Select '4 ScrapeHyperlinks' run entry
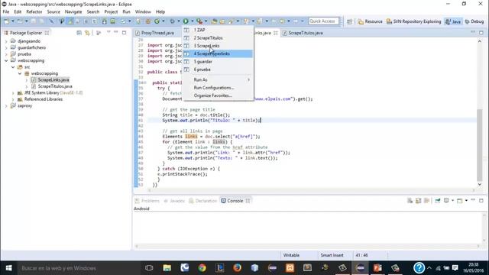 pos(218,53)
